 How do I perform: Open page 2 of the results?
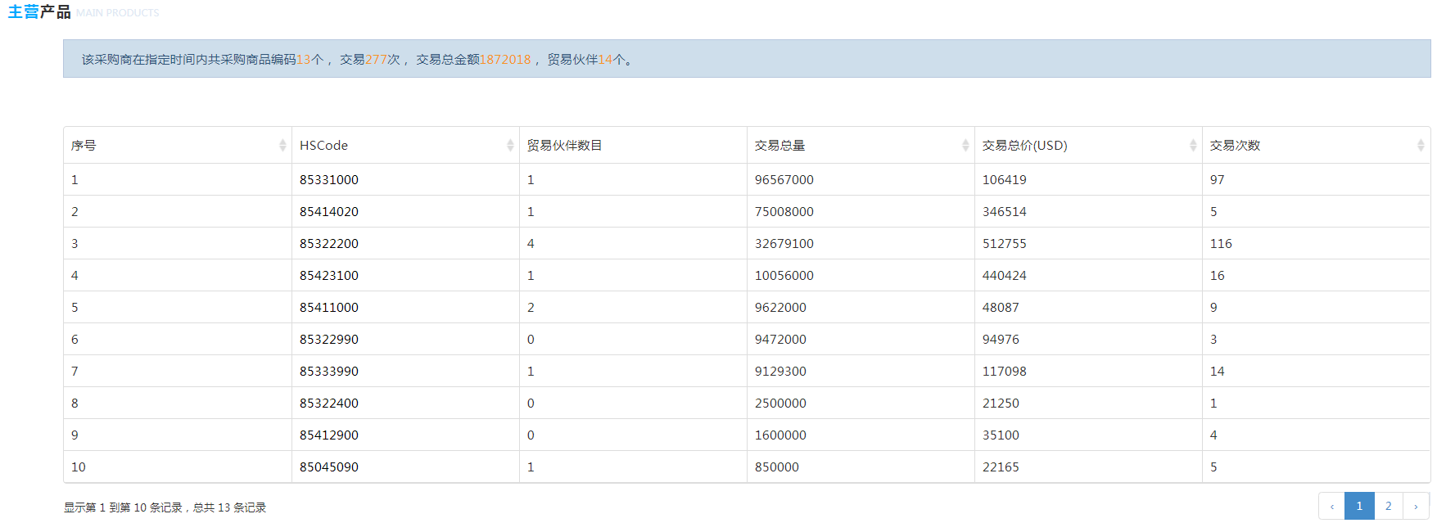click(x=1388, y=506)
